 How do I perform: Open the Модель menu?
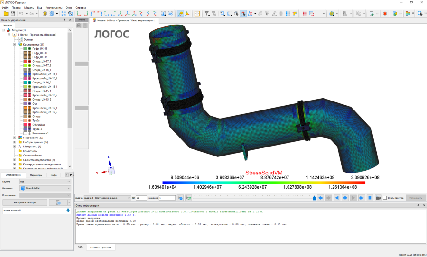(x=29, y=8)
